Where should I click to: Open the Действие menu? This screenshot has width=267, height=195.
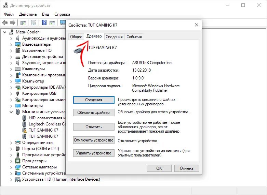[x=28, y=14]
